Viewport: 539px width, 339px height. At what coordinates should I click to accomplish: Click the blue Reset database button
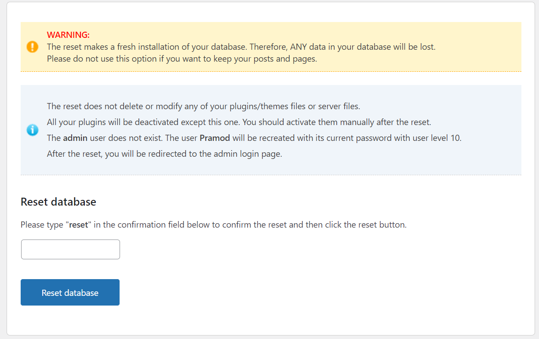pyautogui.click(x=70, y=292)
